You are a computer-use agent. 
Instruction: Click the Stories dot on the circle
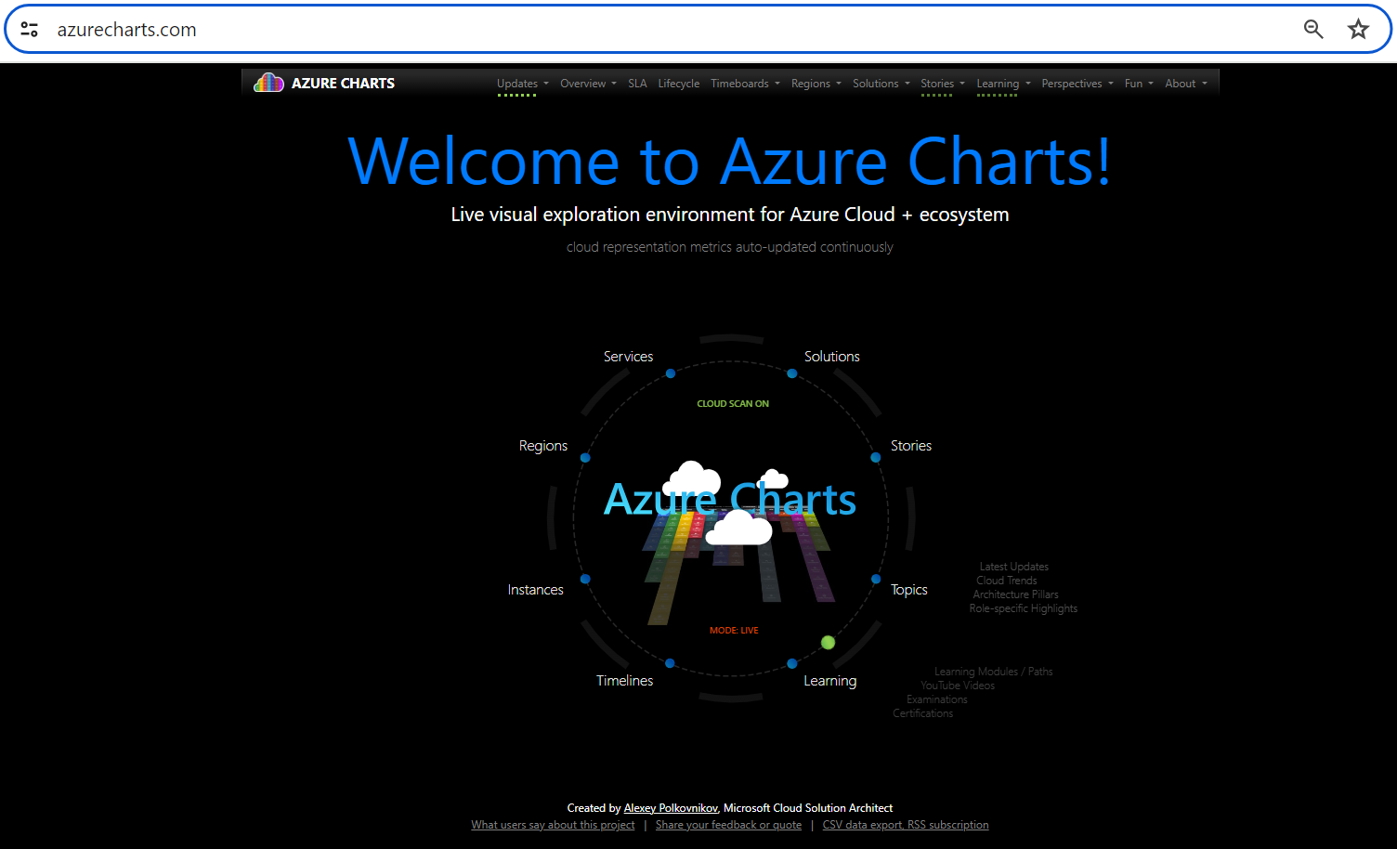(x=875, y=457)
